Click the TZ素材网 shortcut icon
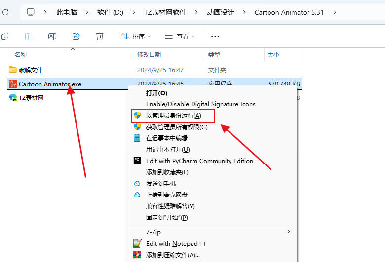Viewport: 385px width, 262px height. click(x=13, y=98)
